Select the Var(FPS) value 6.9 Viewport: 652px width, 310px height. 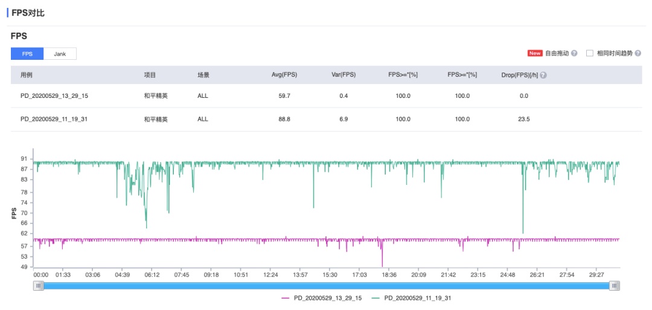click(x=344, y=119)
